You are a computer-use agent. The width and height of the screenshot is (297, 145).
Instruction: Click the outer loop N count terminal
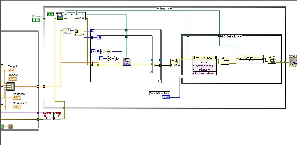pyautogui.click(x=92, y=31)
